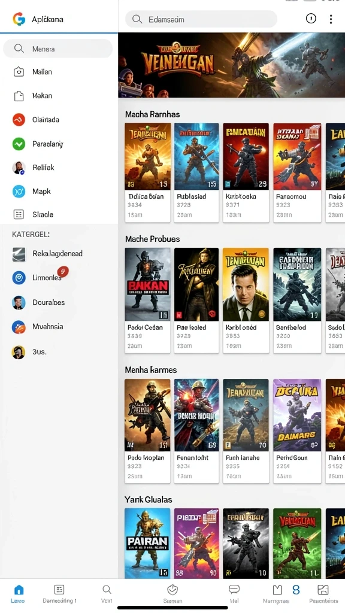Open the Santbeled game cover
The image size is (345, 613).
pyautogui.click(x=297, y=284)
